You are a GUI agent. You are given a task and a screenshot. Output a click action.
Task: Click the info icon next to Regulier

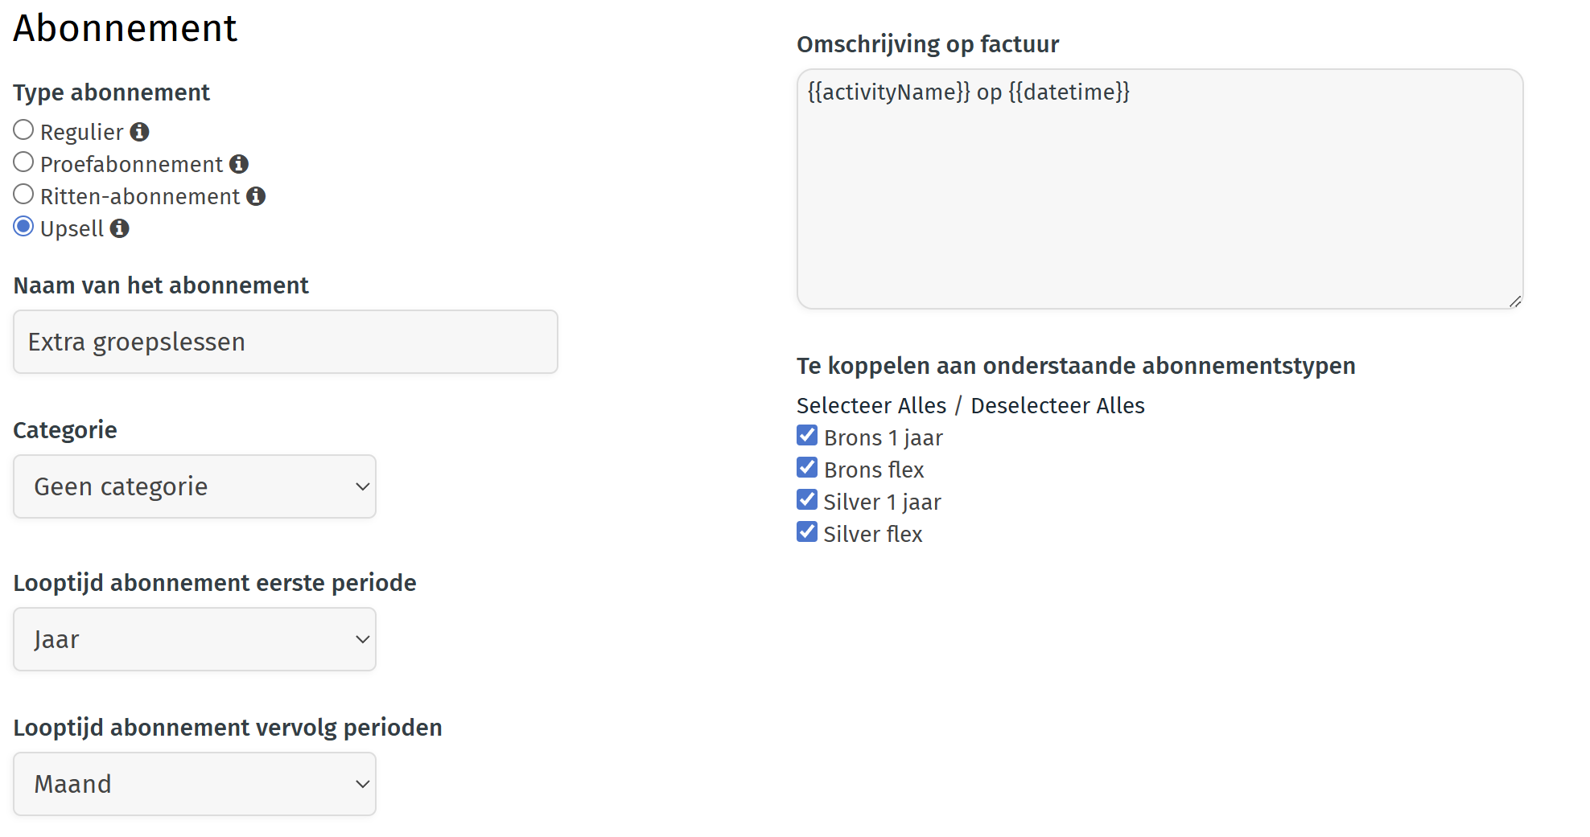(x=140, y=132)
